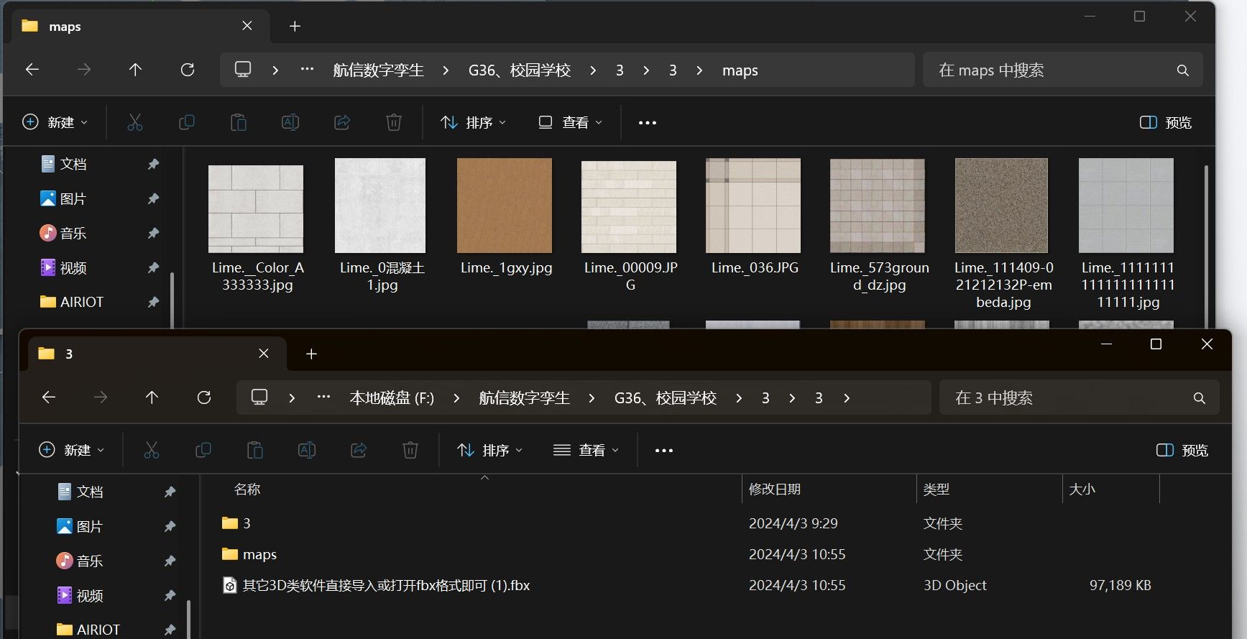Viewport: 1247px width, 639px height.
Task: Go up one level in the maps window
Action: click(x=135, y=70)
